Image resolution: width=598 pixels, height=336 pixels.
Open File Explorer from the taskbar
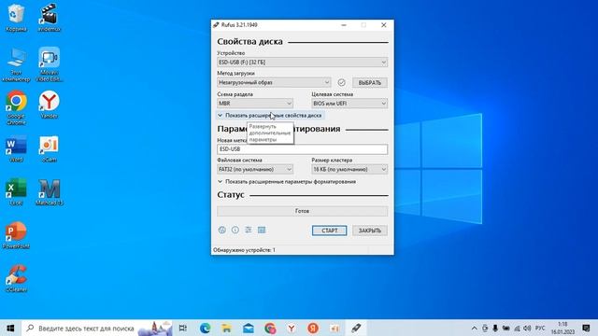click(x=226, y=328)
